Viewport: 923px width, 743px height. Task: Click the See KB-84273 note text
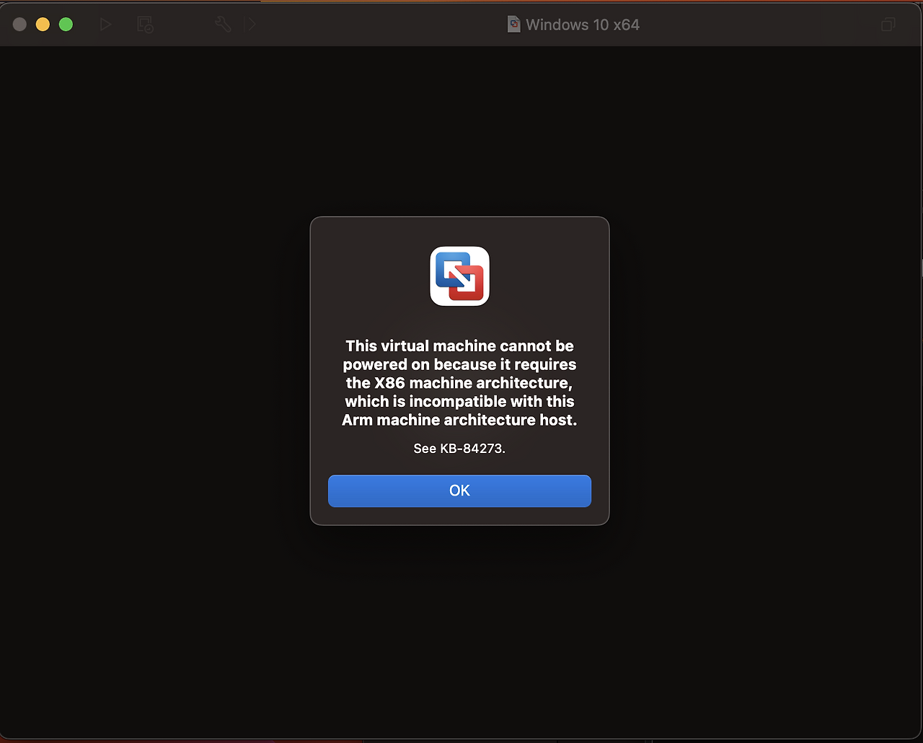coord(459,448)
